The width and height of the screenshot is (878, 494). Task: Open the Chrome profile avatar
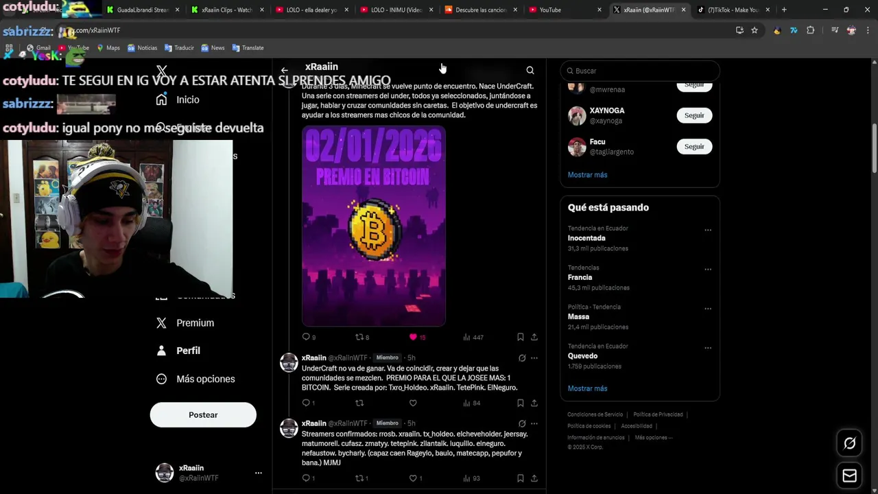(851, 30)
